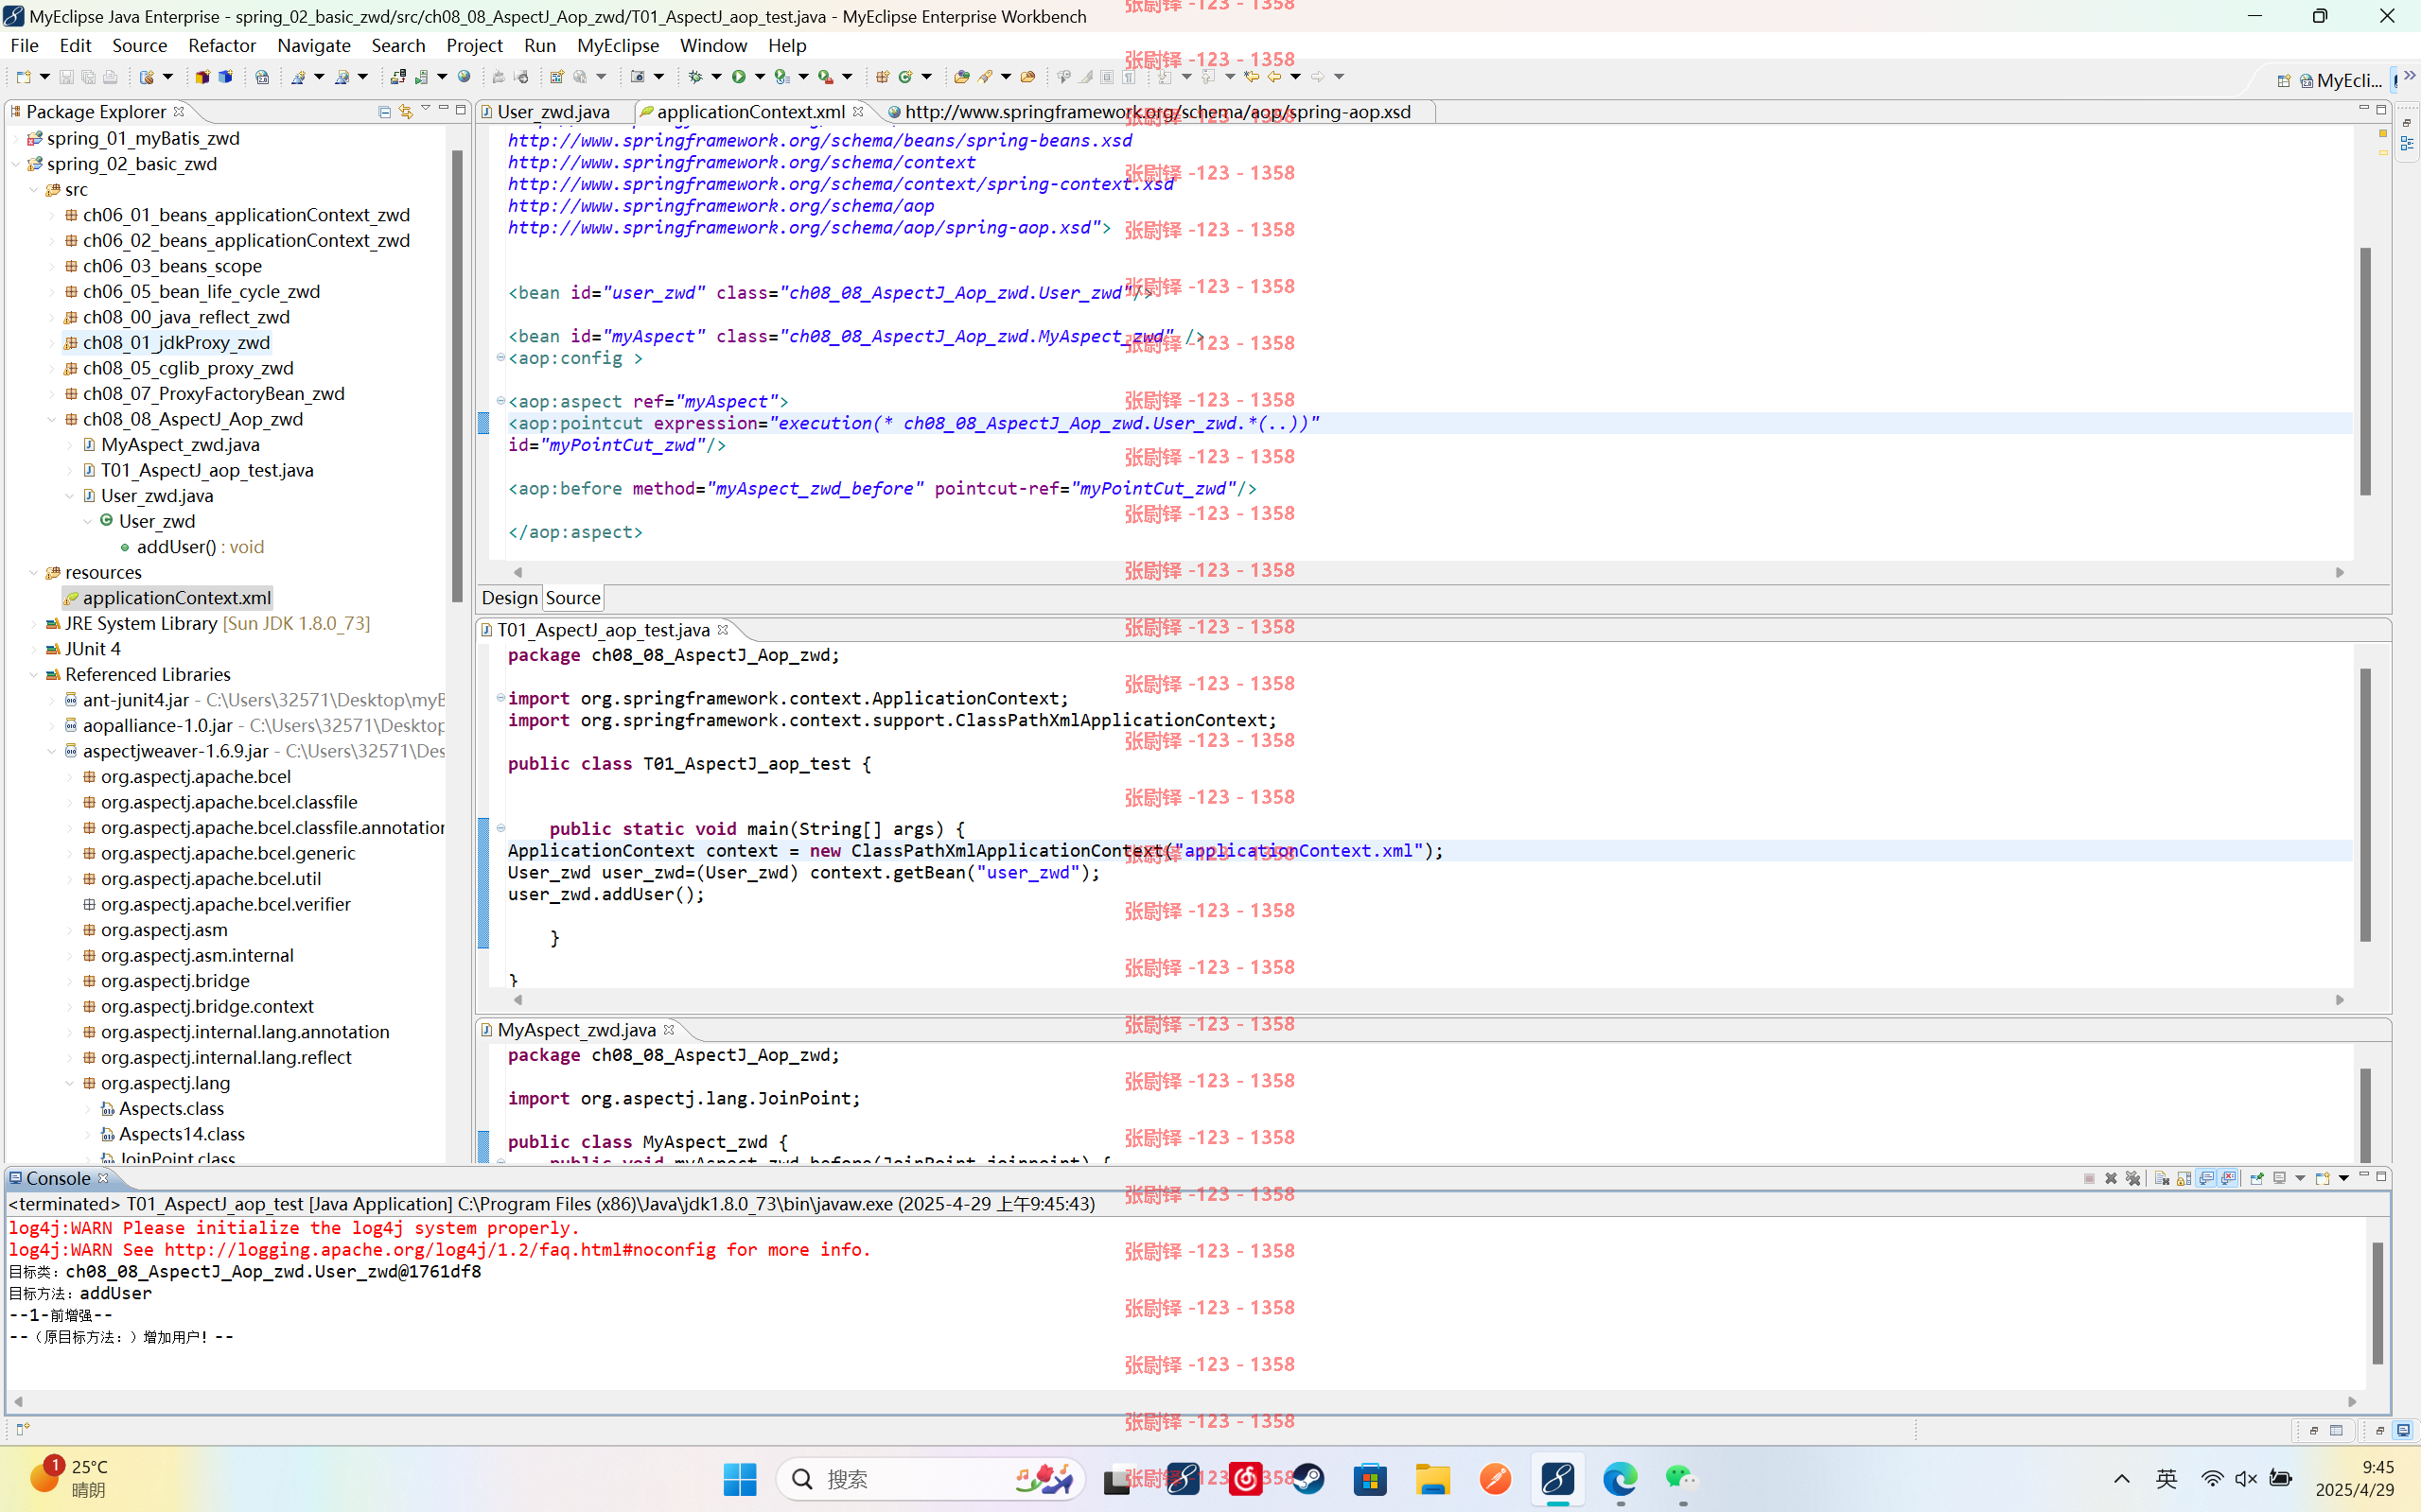This screenshot has height=1512, width=2421.
Task: Click the weather widget 25°C
Action: tap(70, 1478)
